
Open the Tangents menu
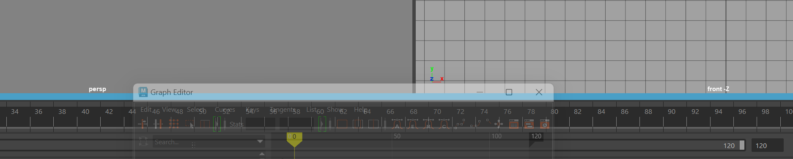[x=283, y=110]
